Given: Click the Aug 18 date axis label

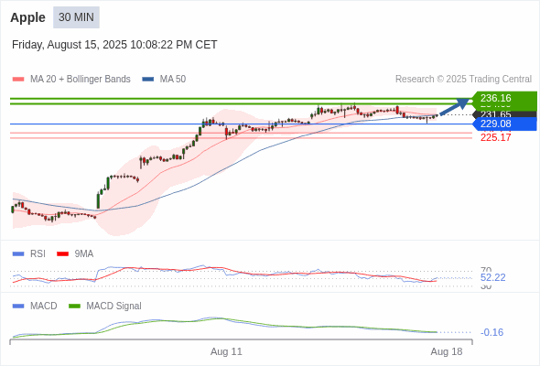Looking at the screenshot, I should click(x=447, y=352).
